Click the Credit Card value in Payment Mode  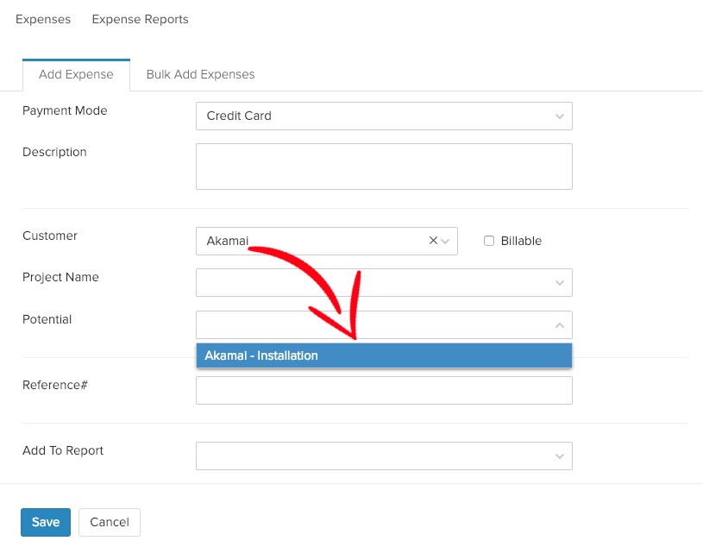239,116
